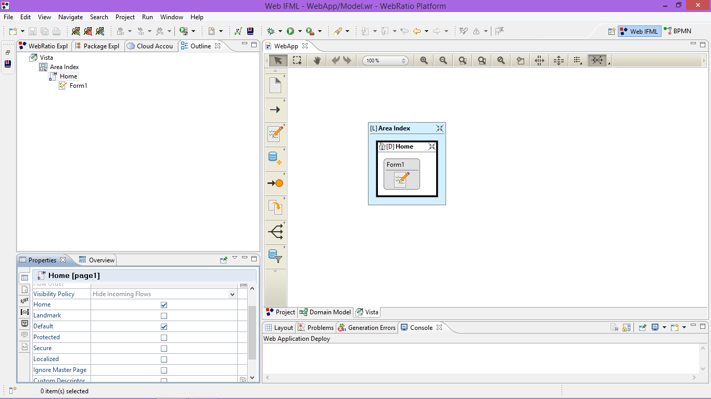This screenshot has height=399, width=711.
Task: Open the Properties view menu triangle
Action: (x=235, y=258)
